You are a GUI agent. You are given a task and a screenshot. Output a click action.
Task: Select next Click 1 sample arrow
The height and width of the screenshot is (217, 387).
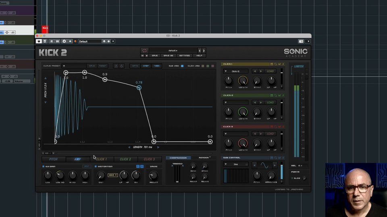[x=261, y=71]
